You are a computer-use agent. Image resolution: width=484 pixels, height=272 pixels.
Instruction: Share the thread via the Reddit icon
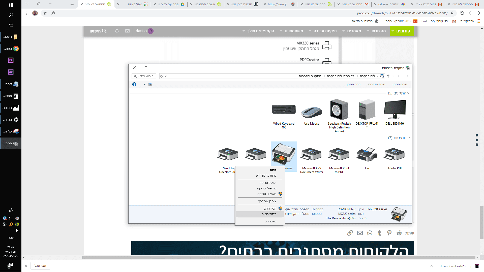tap(399, 233)
